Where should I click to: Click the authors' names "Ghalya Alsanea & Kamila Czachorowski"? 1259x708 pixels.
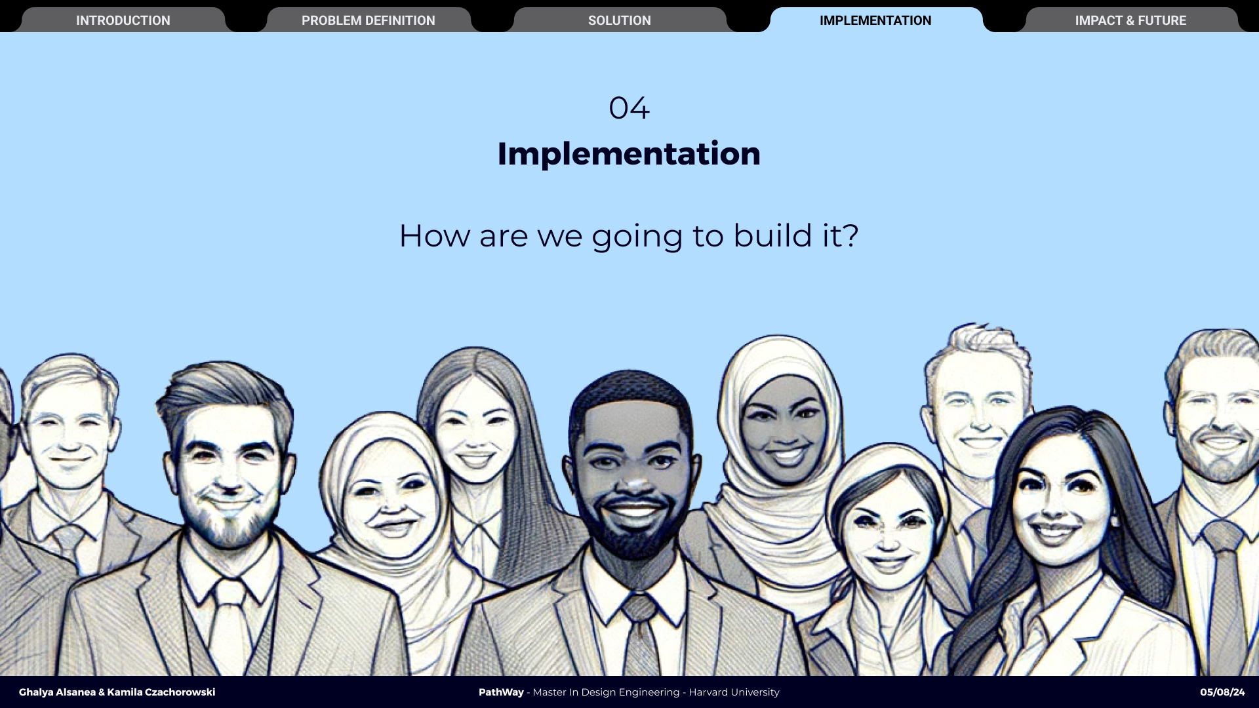coord(117,692)
